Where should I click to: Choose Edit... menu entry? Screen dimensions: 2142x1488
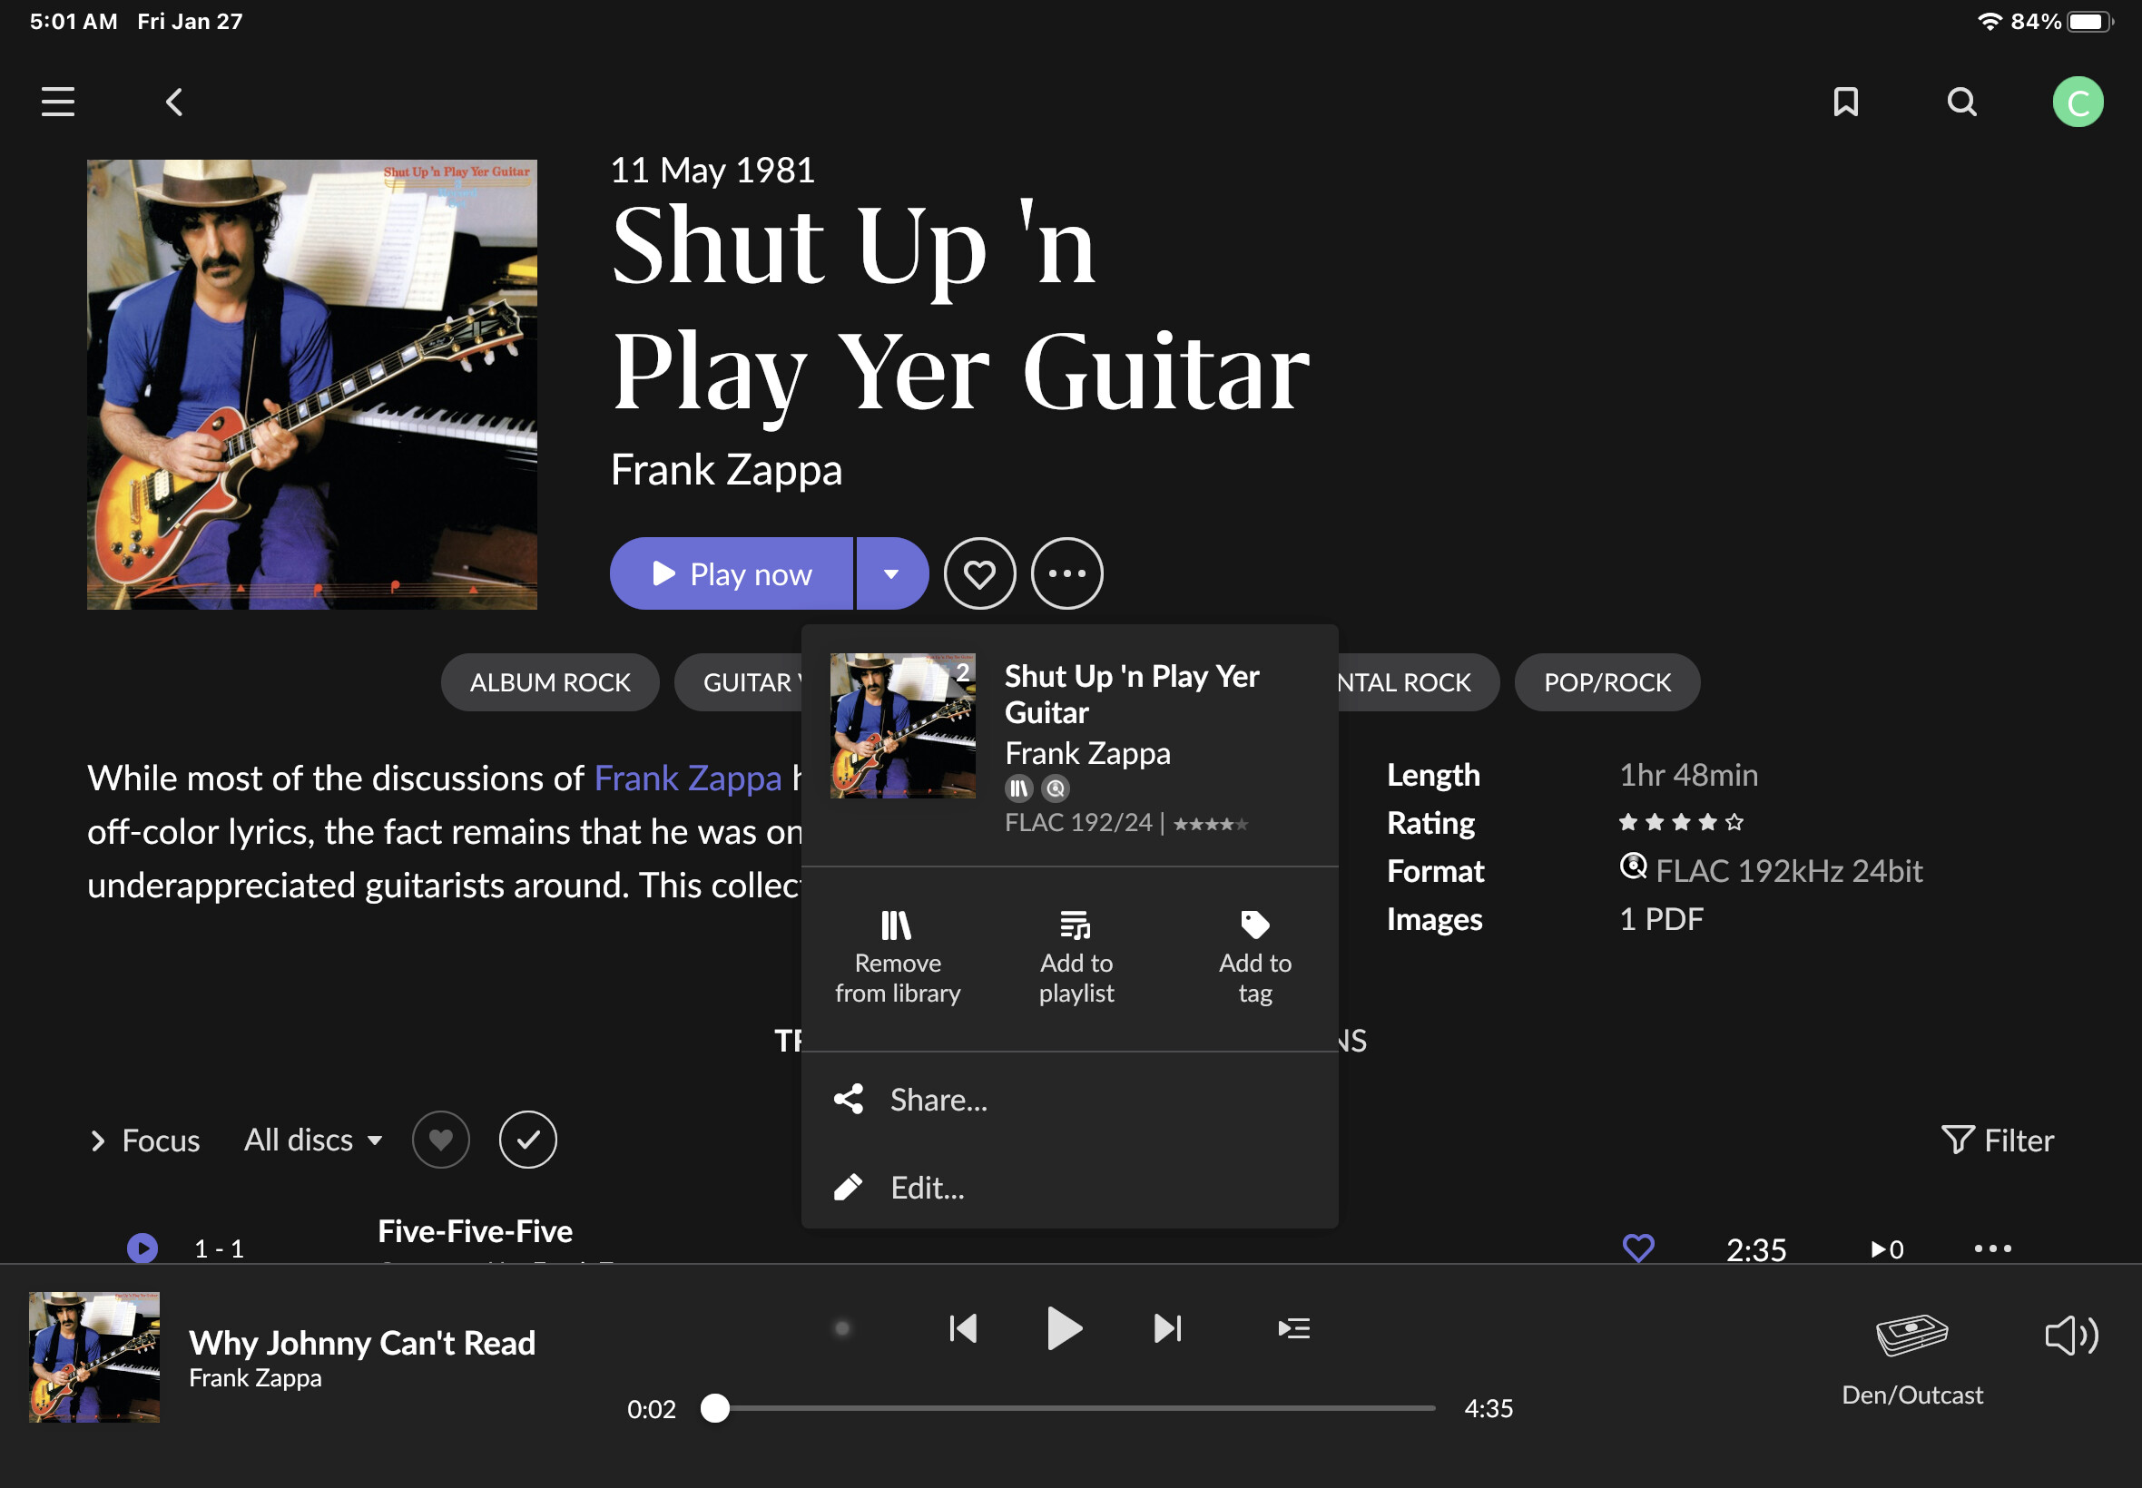(x=1069, y=1188)
